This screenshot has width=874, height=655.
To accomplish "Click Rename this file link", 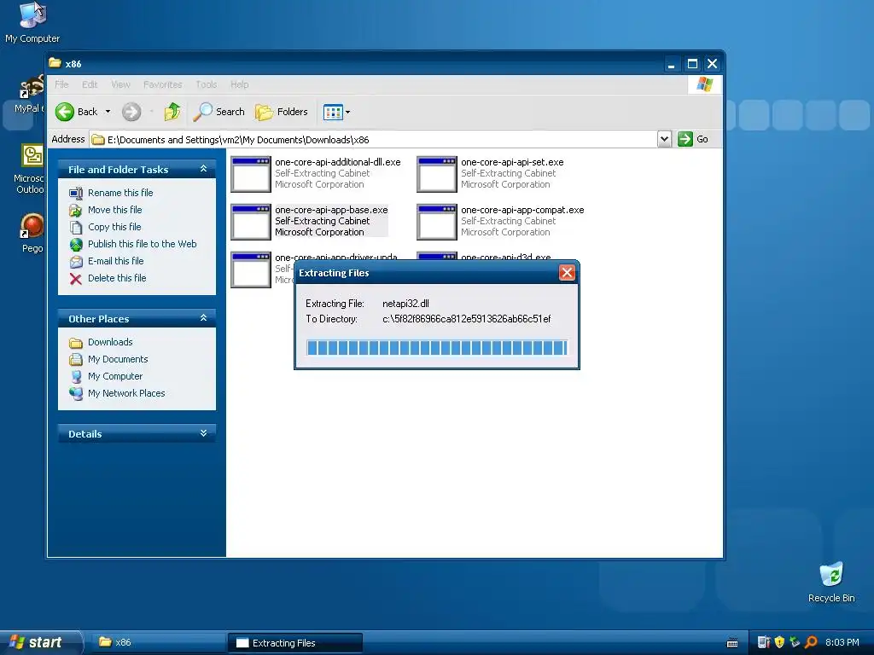I will (120, 193).
